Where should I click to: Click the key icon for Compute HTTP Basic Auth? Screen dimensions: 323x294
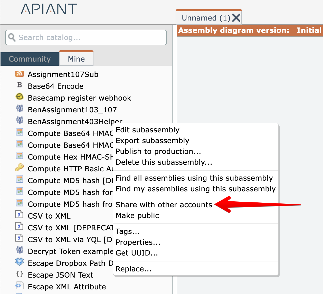coord(20,168)
